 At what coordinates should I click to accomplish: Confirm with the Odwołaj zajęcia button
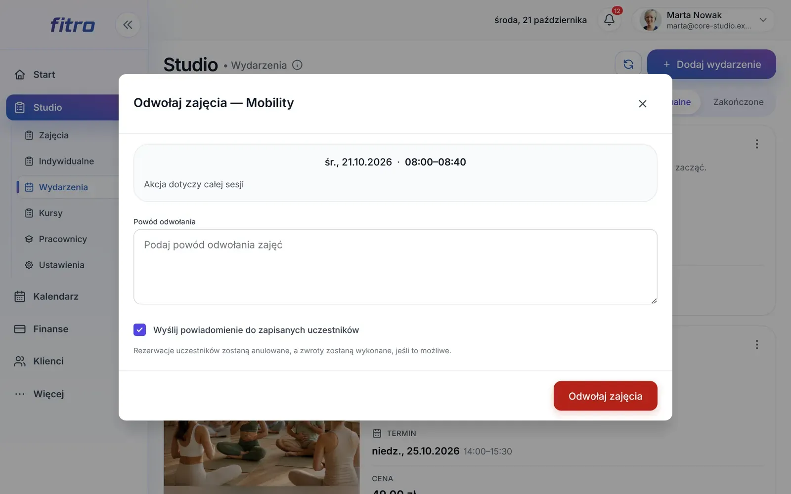[x=605, y=396]
